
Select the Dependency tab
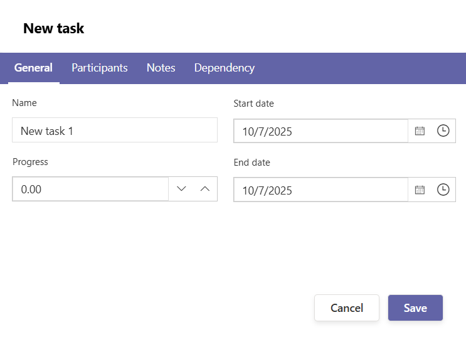tap(225, 68)
